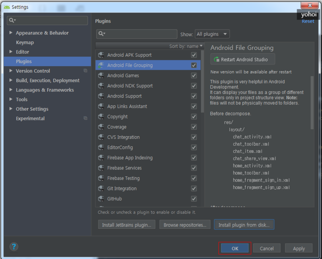Expand the Other Settings arrow
Viewport: 322px width, 259px height.
tap(11, 109)
